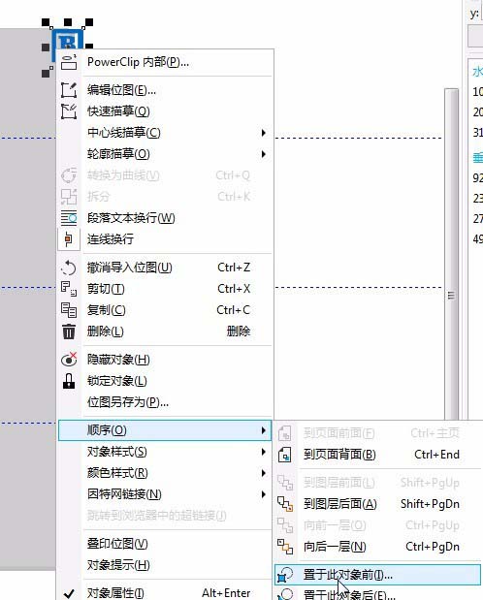Select 隐藏对象(H) menu entry
This screenshot has height=600, width=483.
[x=165, y=360]
